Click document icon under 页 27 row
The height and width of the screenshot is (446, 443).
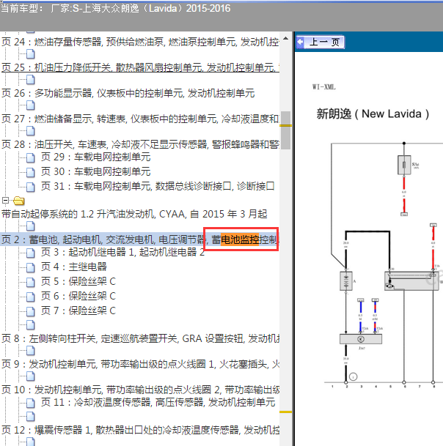(31, 131)
